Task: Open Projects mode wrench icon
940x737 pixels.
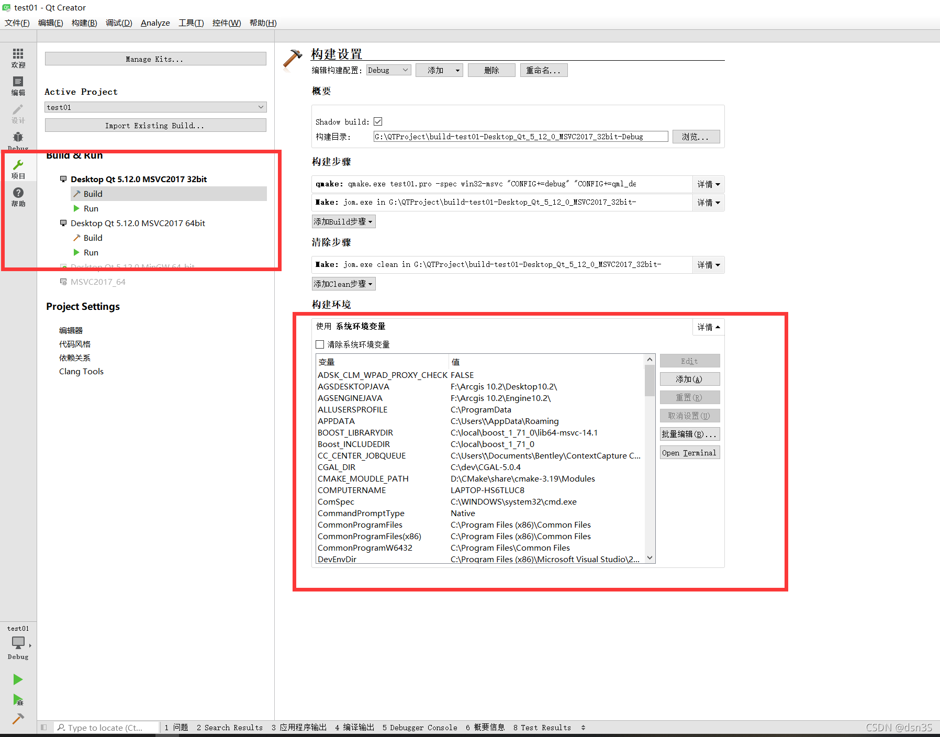Action: coord(18,169)
